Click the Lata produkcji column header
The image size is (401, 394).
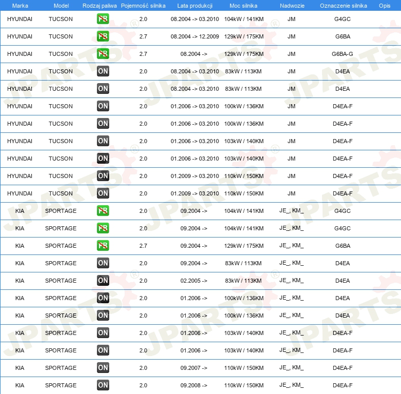pos(195,6)
